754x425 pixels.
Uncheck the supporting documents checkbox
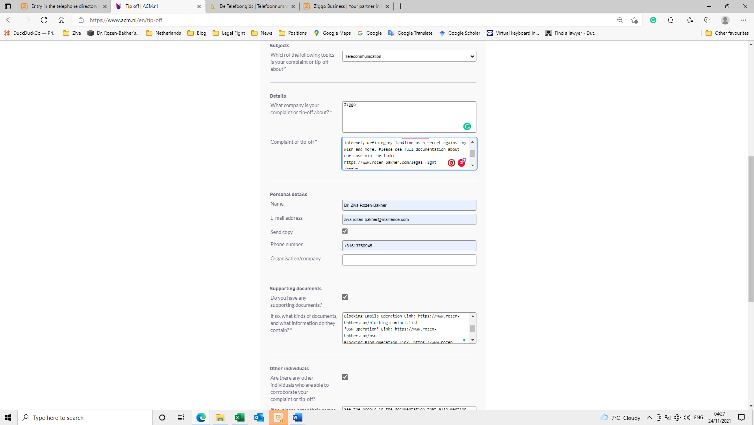345,297
